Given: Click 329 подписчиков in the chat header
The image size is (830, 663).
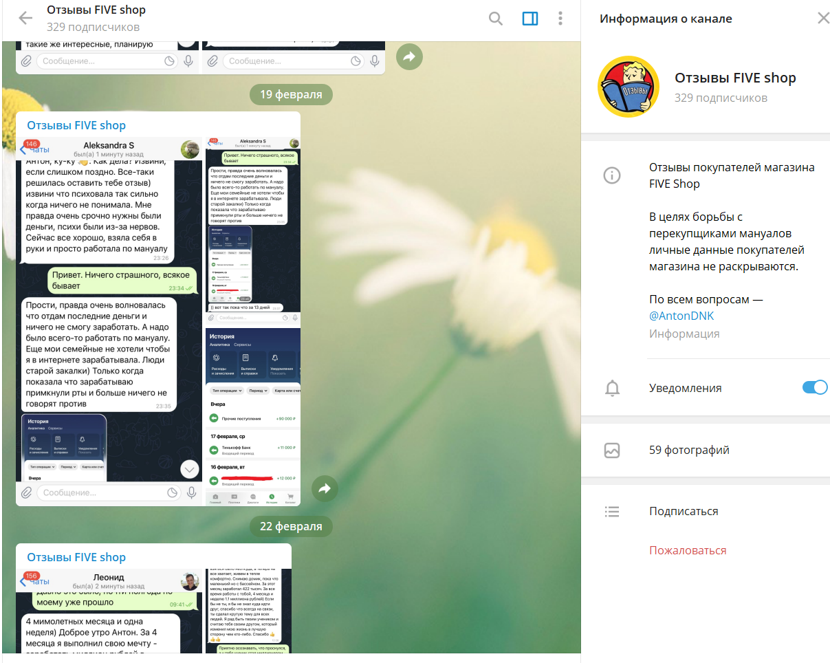Looking at the screenshot, I should point(94,28).
